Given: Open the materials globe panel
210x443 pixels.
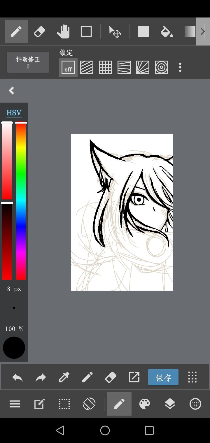Looking at the screenshot, I should coord(195,404).
